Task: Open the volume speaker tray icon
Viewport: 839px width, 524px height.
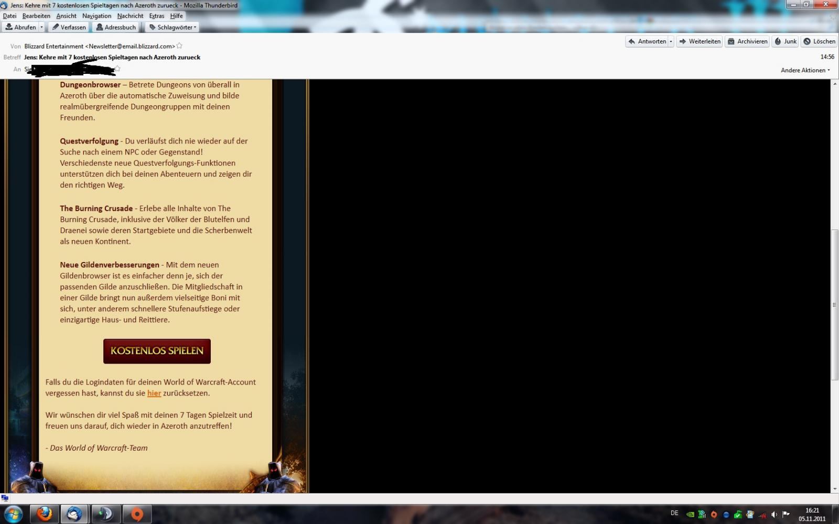Action: (x=774, y=515)
